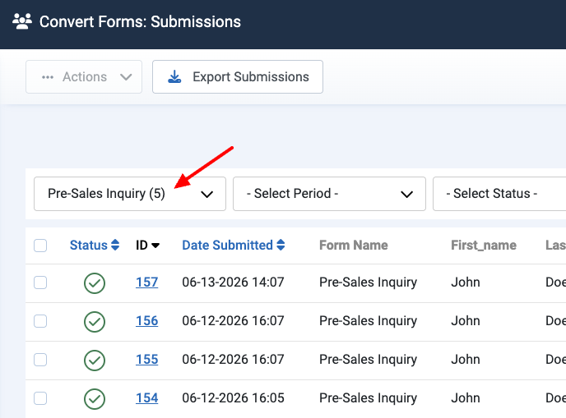Check the checkbox for submission 155
The width and height of the screenshot is (566, 418).
coord(40,360)
